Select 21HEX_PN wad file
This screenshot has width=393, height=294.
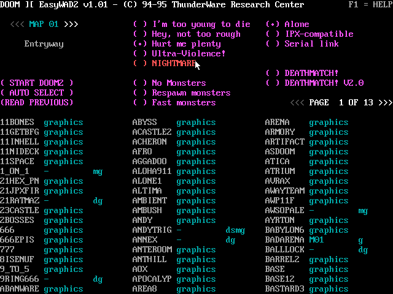click(x=20, y=181)
